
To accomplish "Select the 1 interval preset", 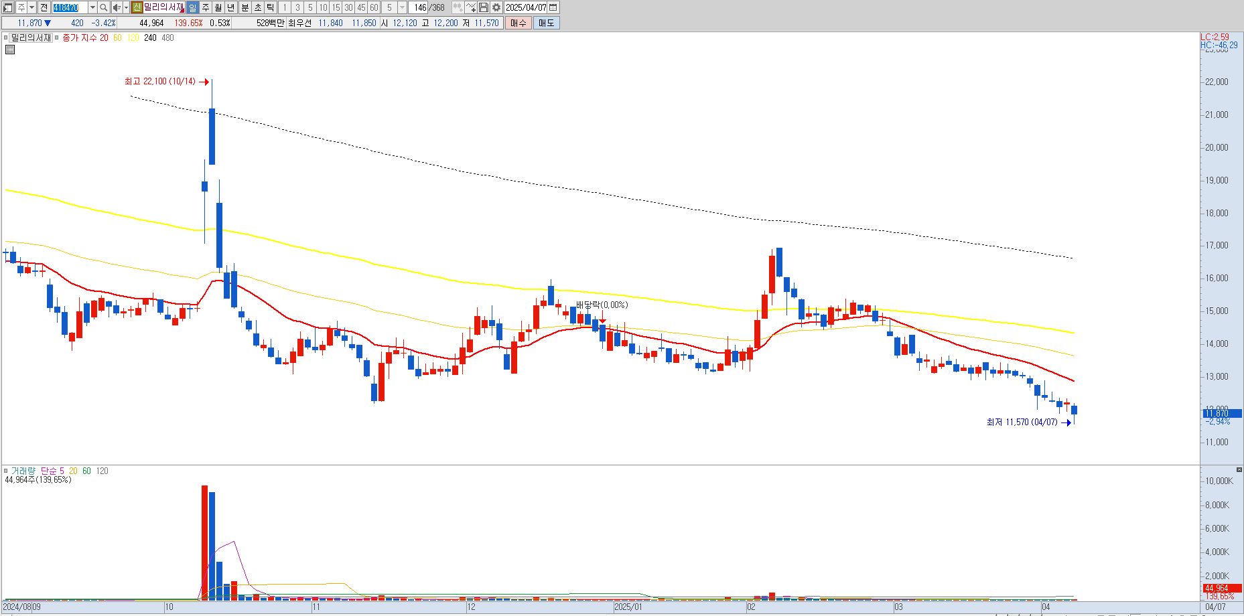I will 285,7.
